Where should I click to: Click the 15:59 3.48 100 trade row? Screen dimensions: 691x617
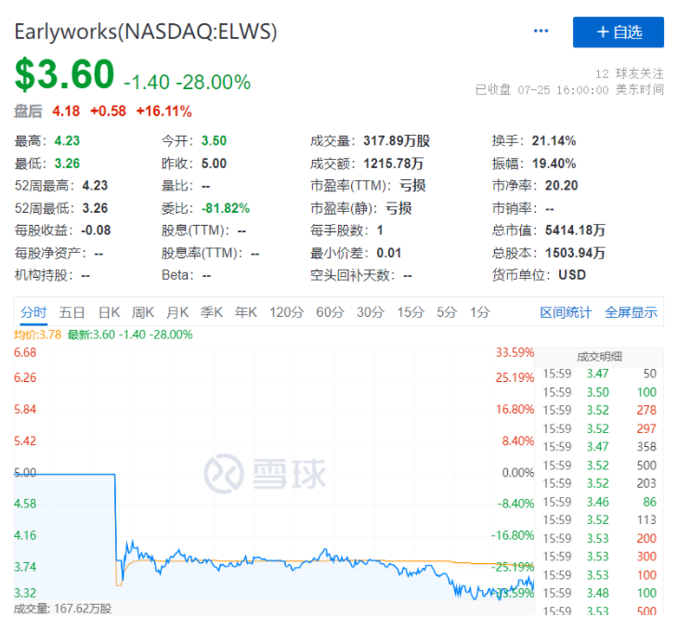pyautogui.click(x=599, y=593)
